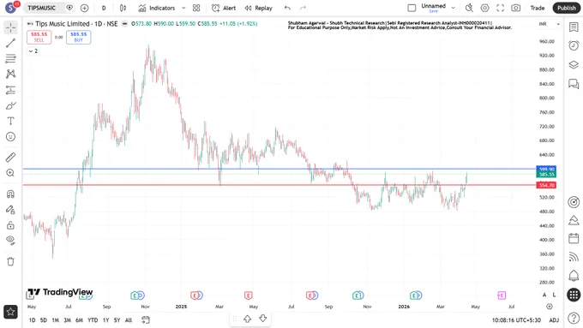Select the 1D date range
This screenshot has height=328, width=583.
point(32,319)
